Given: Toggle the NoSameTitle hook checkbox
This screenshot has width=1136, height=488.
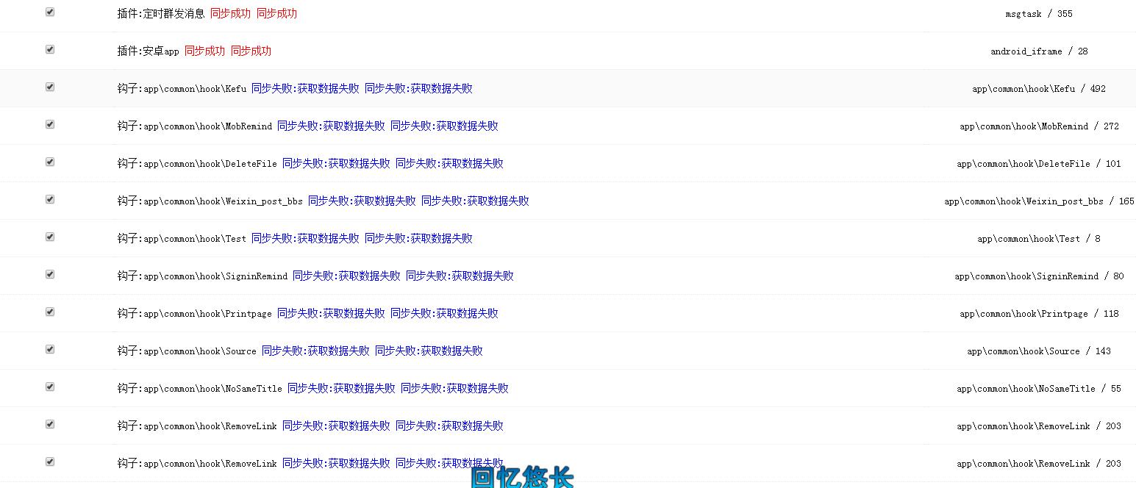Looking at the screenshot, I should point(50,387).
